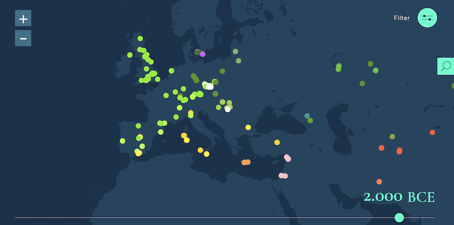
Task: Click the minus zoom out button
Action: pos(23,38)
